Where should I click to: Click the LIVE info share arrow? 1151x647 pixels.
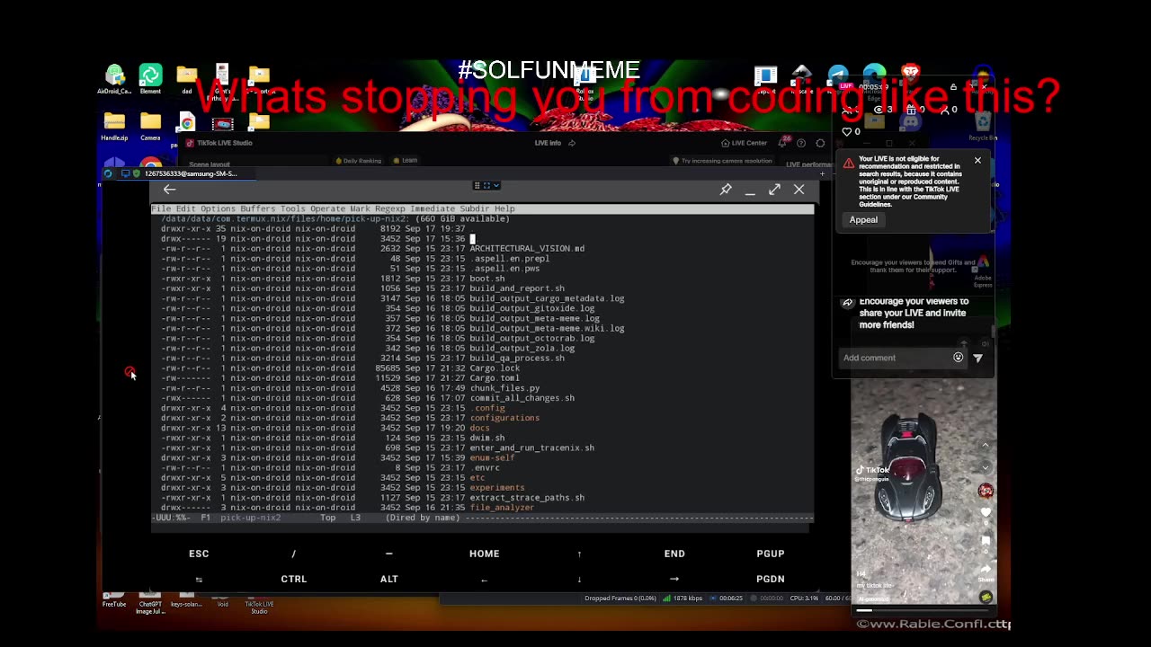point(572,143)
